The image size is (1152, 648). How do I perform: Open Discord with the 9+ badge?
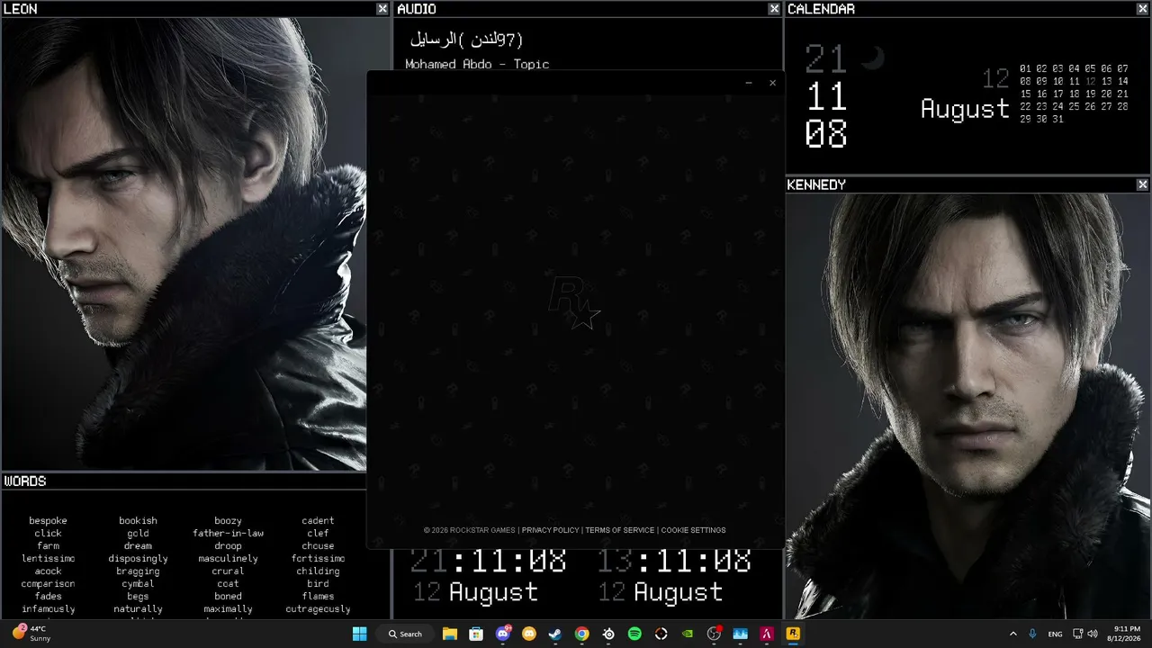pyautogui.click(x=502, y=634)
